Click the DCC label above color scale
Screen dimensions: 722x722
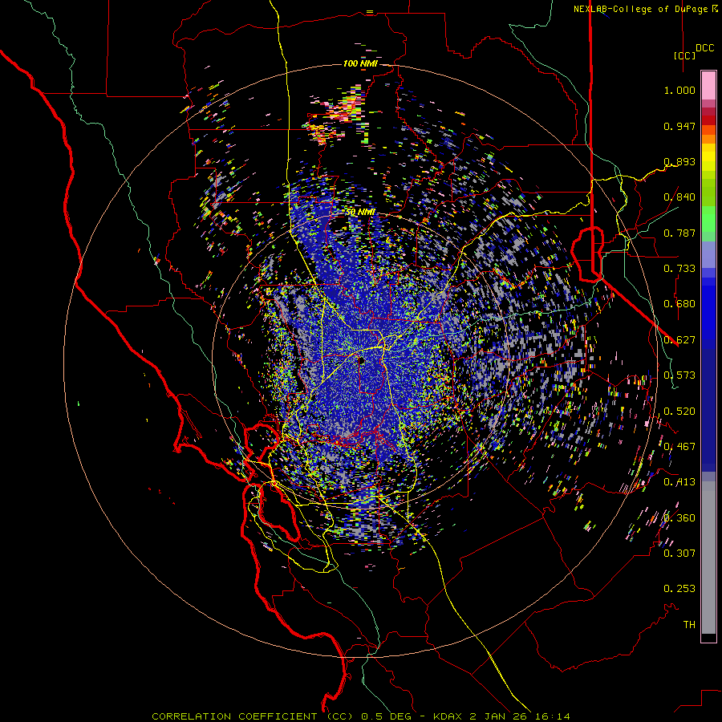click(704, 48)
